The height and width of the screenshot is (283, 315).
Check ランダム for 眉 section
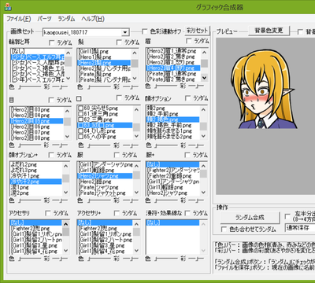[x=188, y=41]
